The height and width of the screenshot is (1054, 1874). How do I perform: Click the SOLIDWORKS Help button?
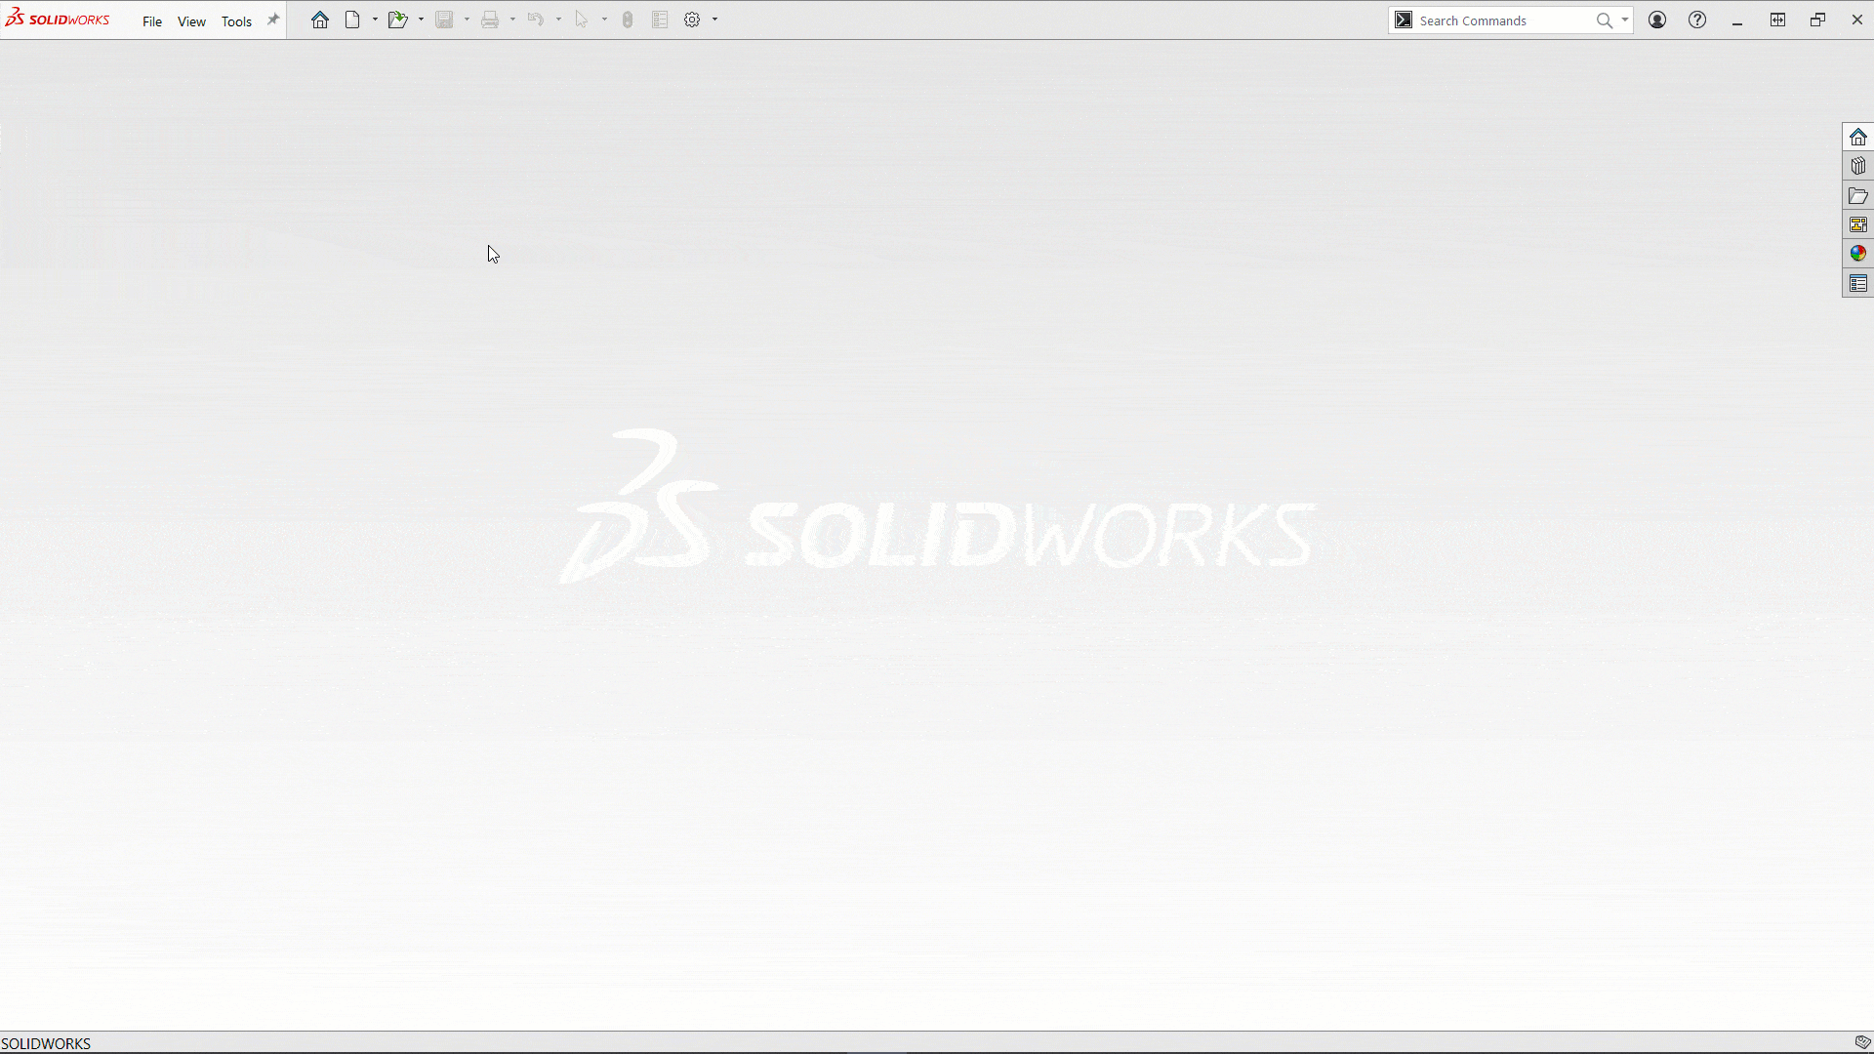[x=1697, y=20]
